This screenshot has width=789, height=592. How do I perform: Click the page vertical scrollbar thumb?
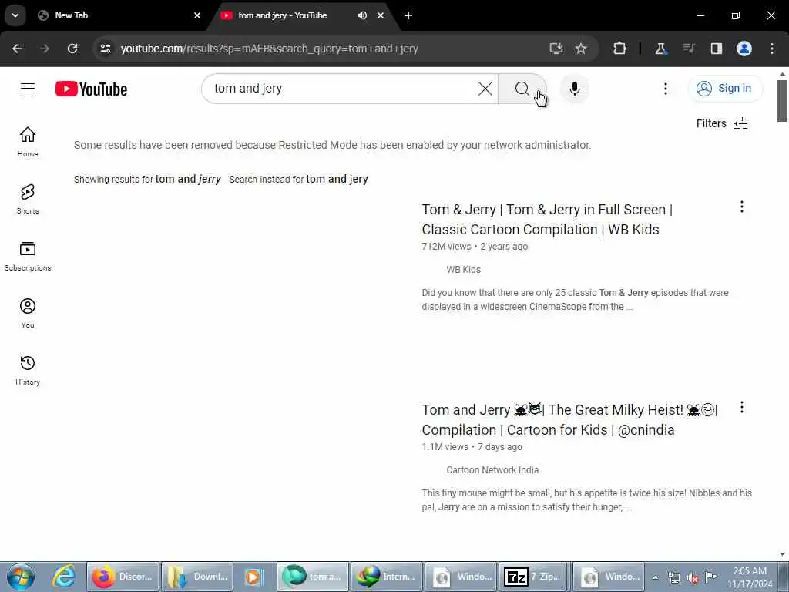(x=782, y=101)
